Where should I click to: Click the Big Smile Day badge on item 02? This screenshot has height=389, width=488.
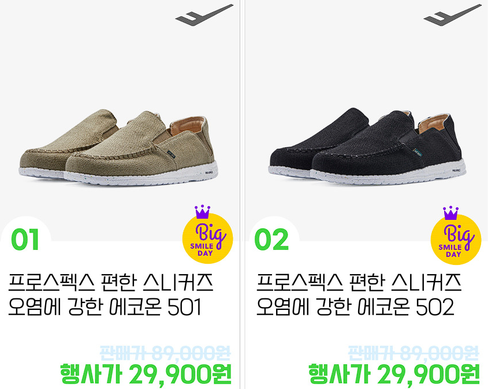coord(456,240)
